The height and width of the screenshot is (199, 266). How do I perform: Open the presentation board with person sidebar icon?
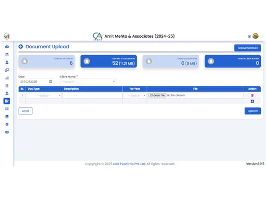click(x=7, y=70)
